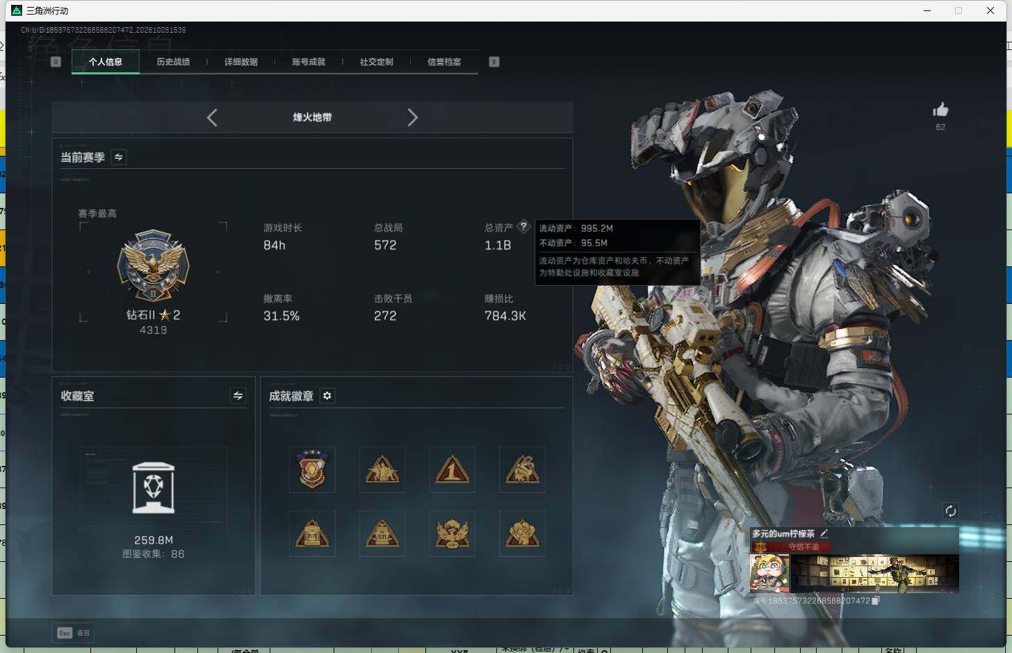1012x653 pixels.
Task: Open the 详细数据 tab
Action: [241, 62]
